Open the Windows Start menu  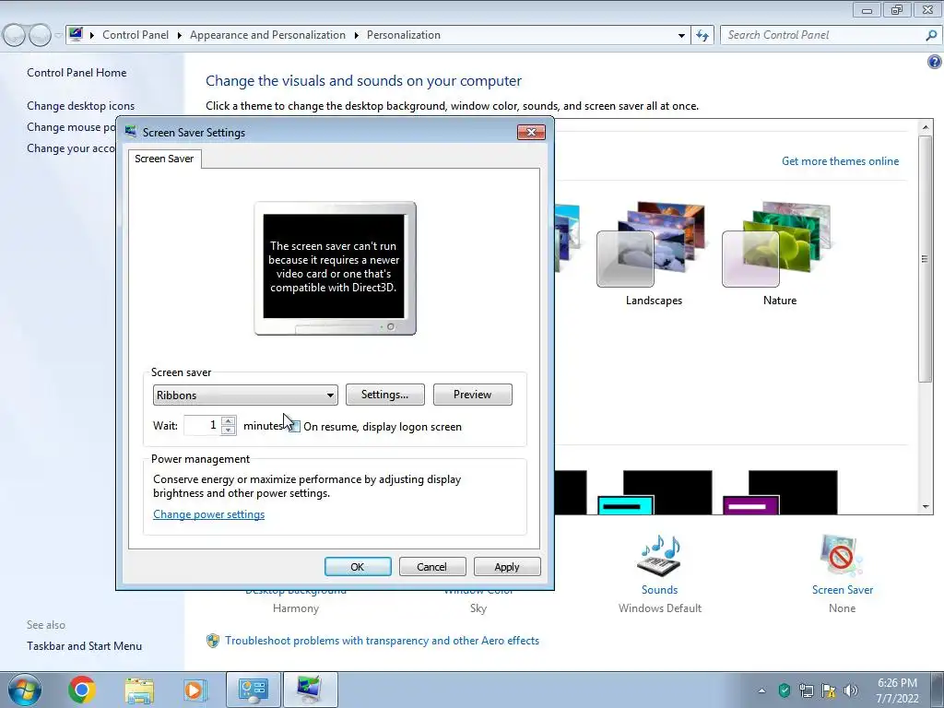(x=24, y=690)
